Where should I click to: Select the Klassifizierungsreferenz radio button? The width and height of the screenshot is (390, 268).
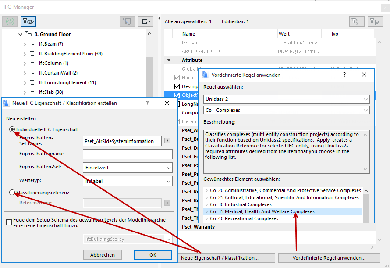(x=12, y=193)
